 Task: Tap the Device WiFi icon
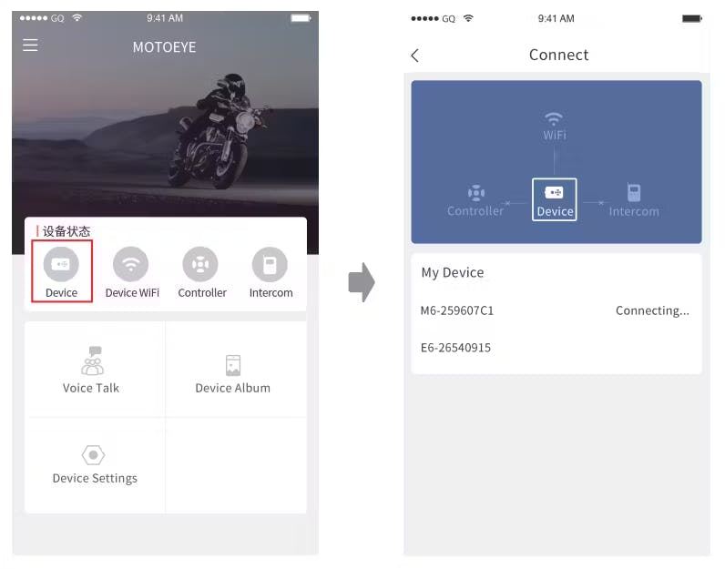coord(132,265)
